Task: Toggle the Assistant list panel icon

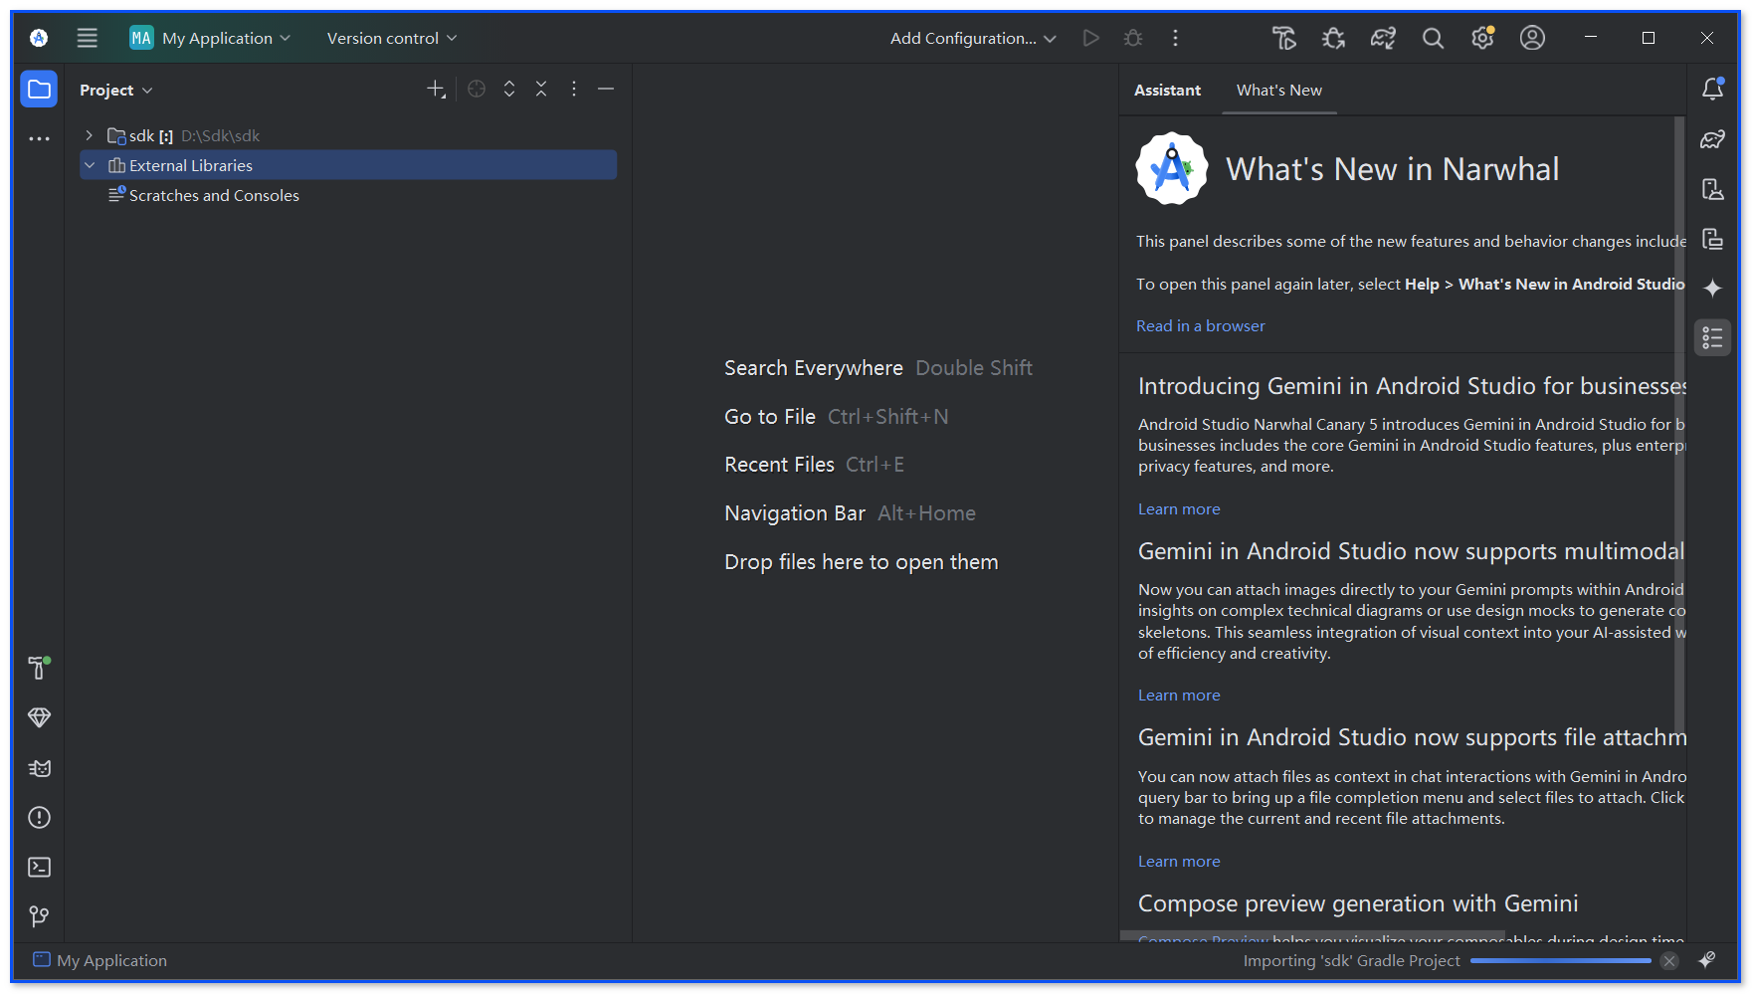Action: pyautogui.click(x=1712, y=337)
